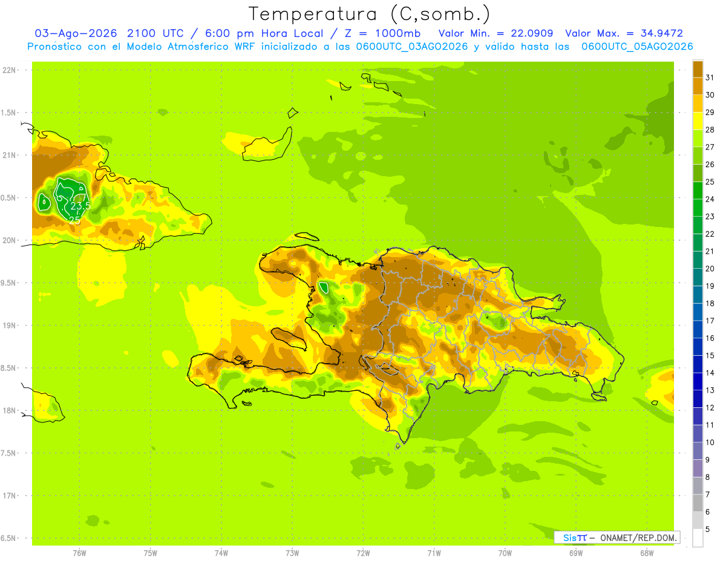Pick the yellow segment between 28 and 29

[x=698, y=120]
